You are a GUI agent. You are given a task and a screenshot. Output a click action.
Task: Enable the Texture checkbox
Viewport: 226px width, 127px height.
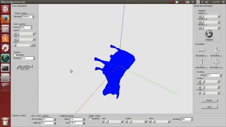(14, 55)
